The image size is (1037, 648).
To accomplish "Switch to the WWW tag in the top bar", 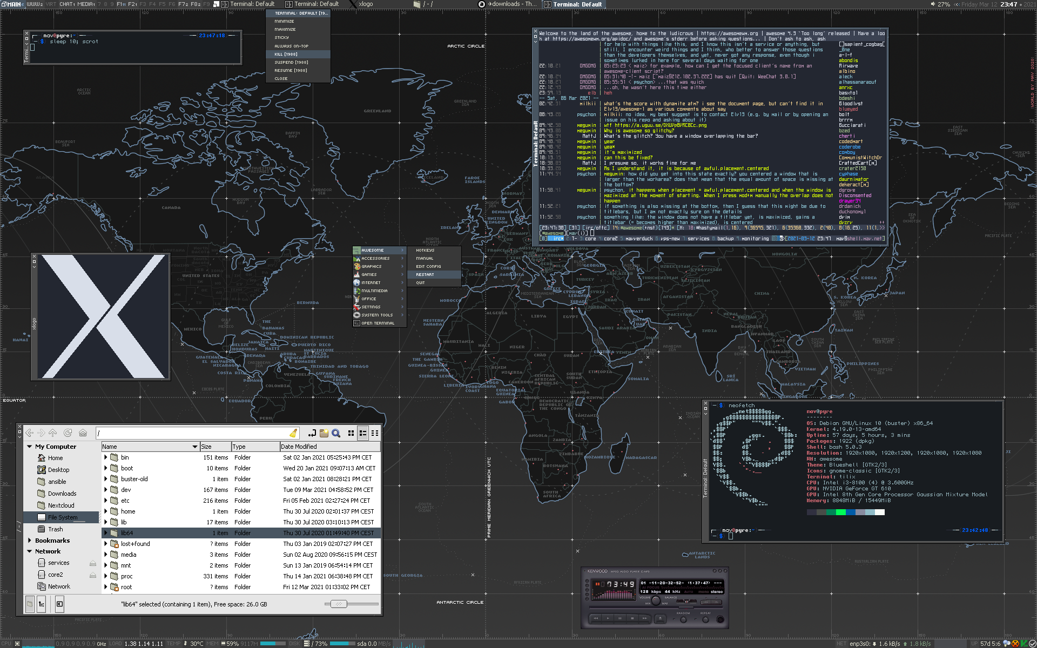I will [35, 4].
